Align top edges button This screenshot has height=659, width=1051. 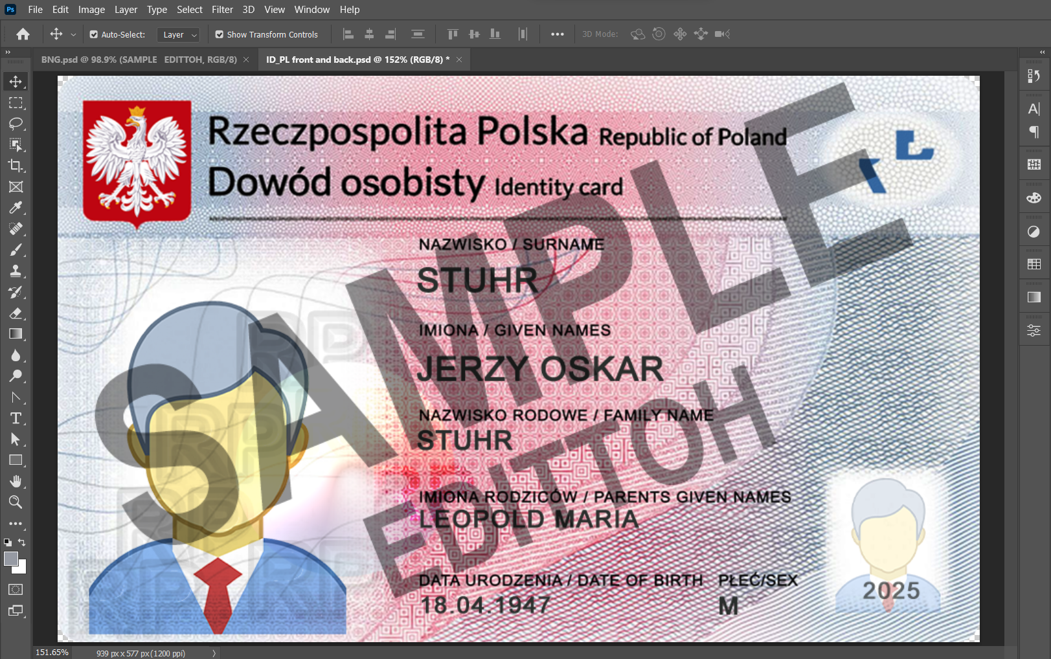[x=453, y=34]
